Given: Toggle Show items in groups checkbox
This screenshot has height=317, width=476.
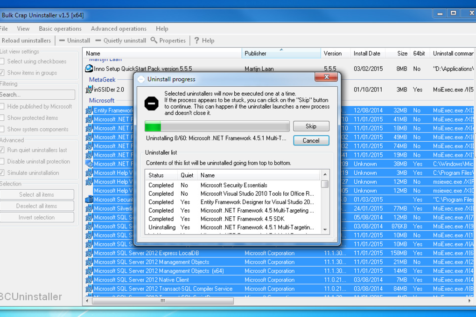Looking at the screenshot, I should pyautogui.click(x=2, y=73).
